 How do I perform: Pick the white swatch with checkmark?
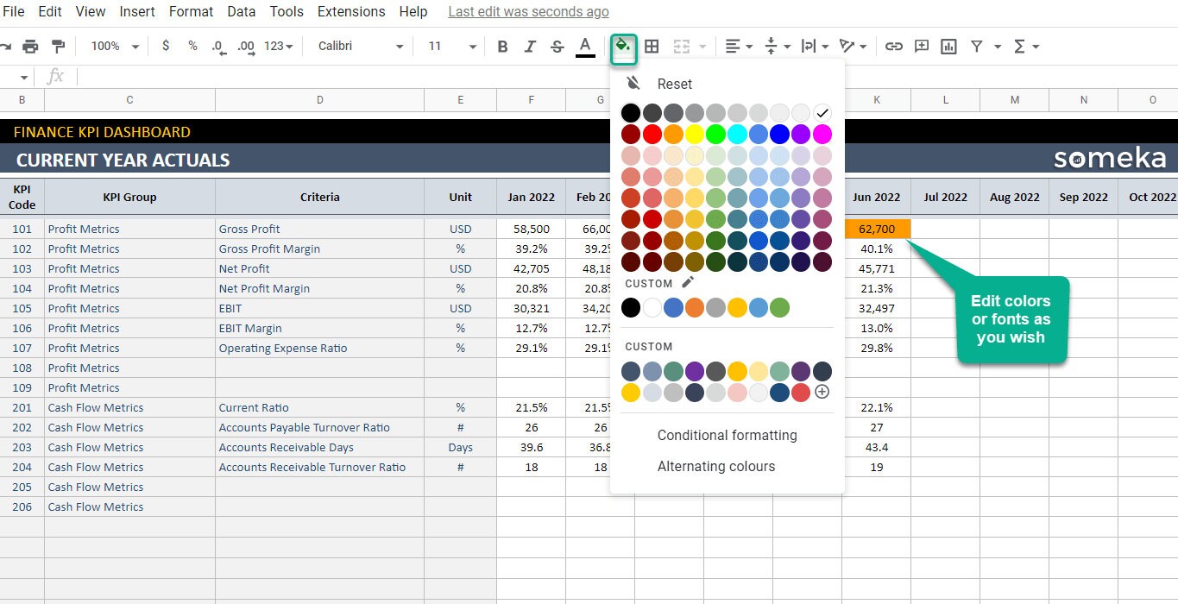click(822, 113)
